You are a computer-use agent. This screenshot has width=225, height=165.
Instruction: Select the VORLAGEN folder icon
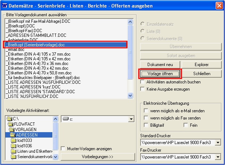12,129
